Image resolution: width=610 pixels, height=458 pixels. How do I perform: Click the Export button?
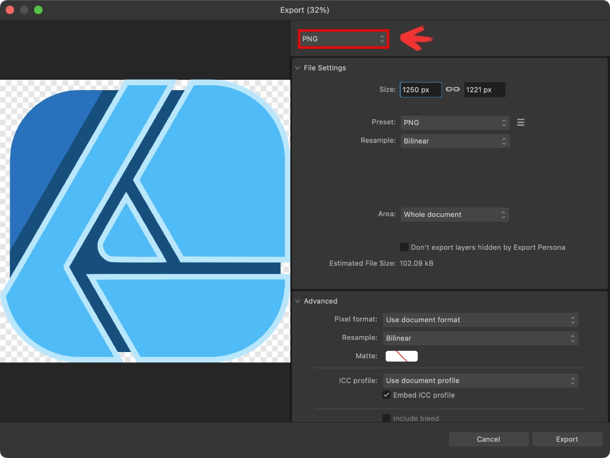(x=567, y=439)
